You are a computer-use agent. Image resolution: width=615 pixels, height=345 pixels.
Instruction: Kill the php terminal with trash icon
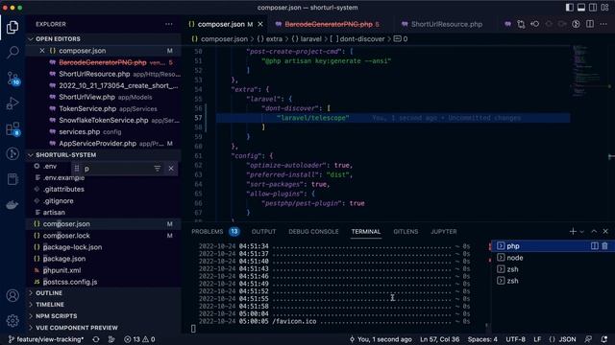pos(604,246)
